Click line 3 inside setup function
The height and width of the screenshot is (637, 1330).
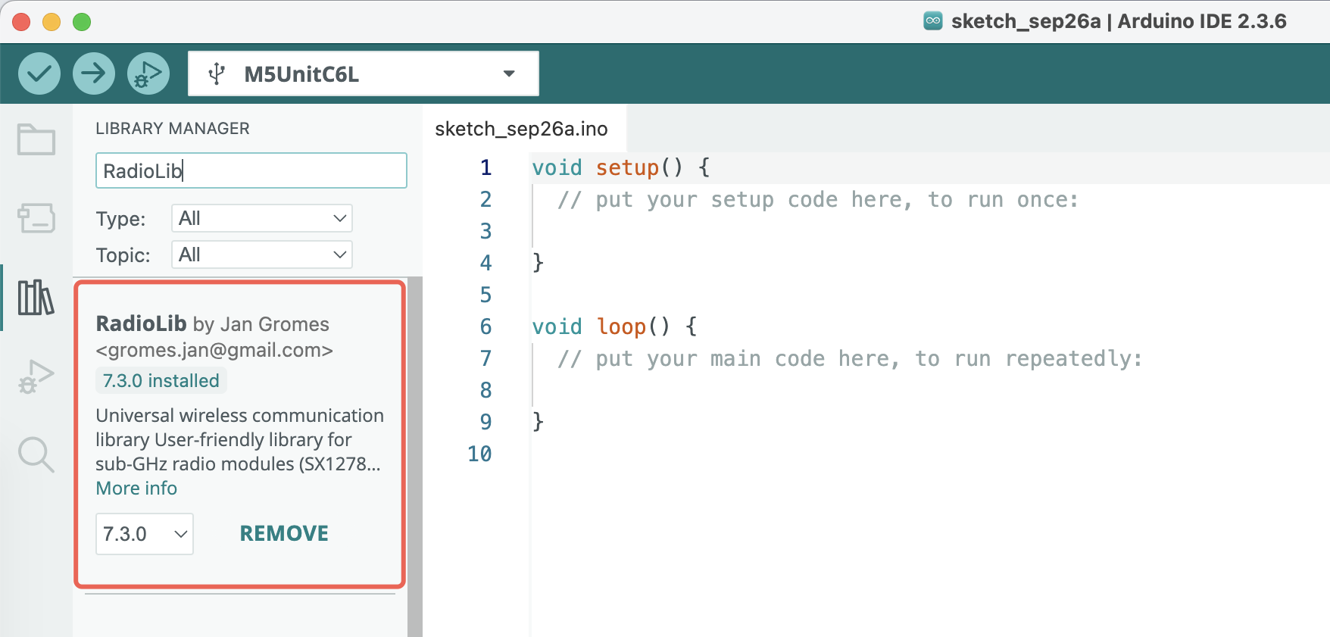pos(682,231)
